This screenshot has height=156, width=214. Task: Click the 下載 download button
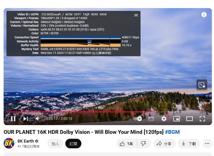pos(189,144)
